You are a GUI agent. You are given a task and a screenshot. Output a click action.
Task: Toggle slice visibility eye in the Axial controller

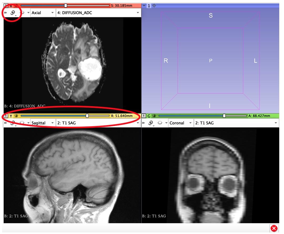click(23, 12)
